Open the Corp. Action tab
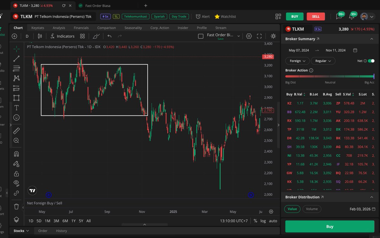 pos(160,28)
